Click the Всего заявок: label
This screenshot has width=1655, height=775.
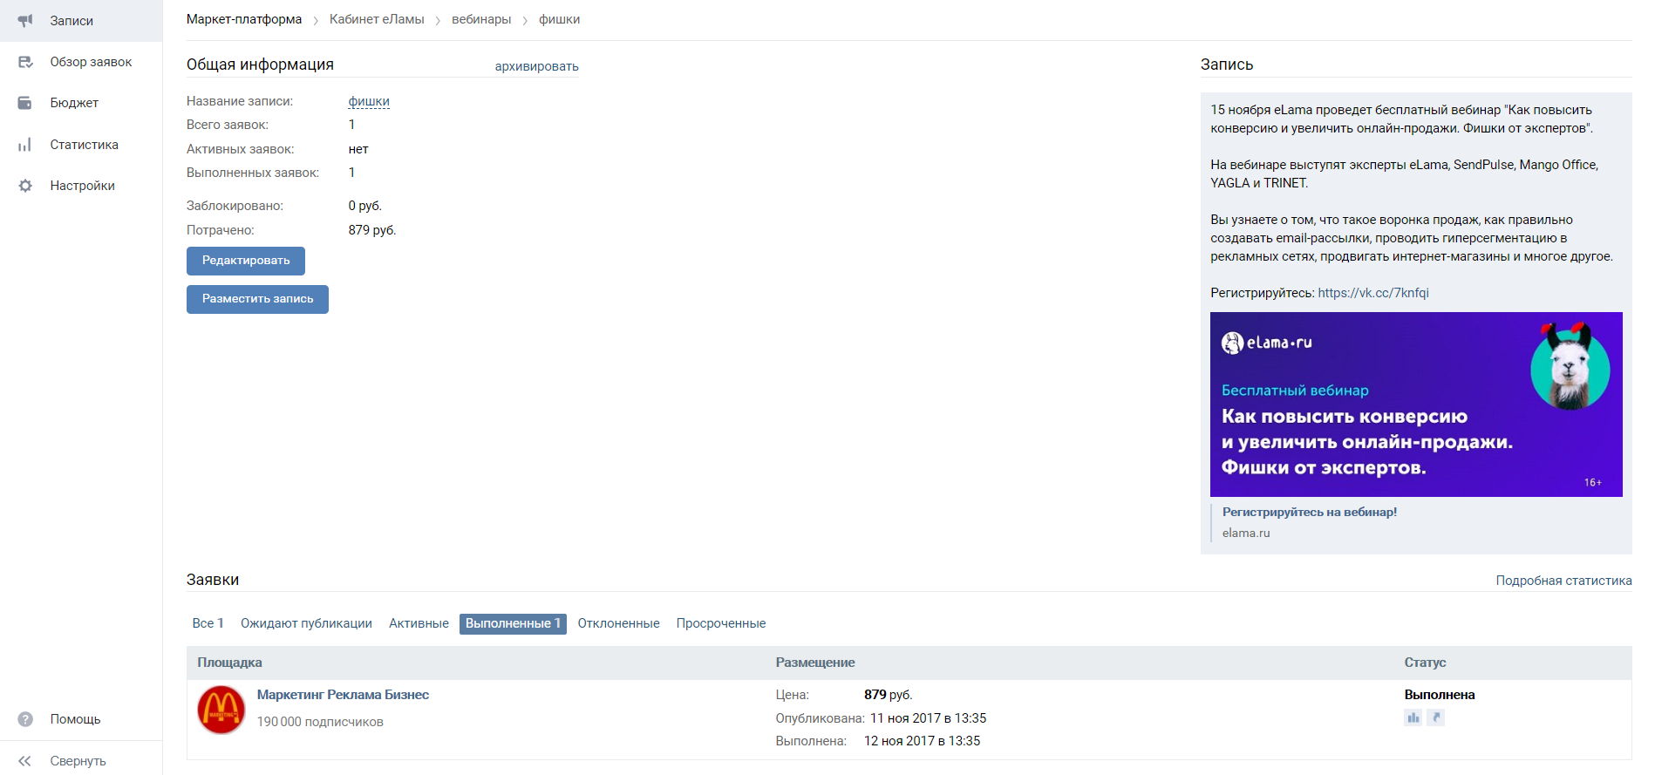[x=228, y=125]
